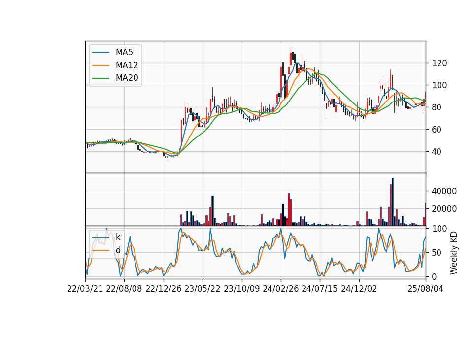This screenshot has width=473, height=340.
Task: Click the orange MA12 legend line sample
Action: click(x=101, y=65)
